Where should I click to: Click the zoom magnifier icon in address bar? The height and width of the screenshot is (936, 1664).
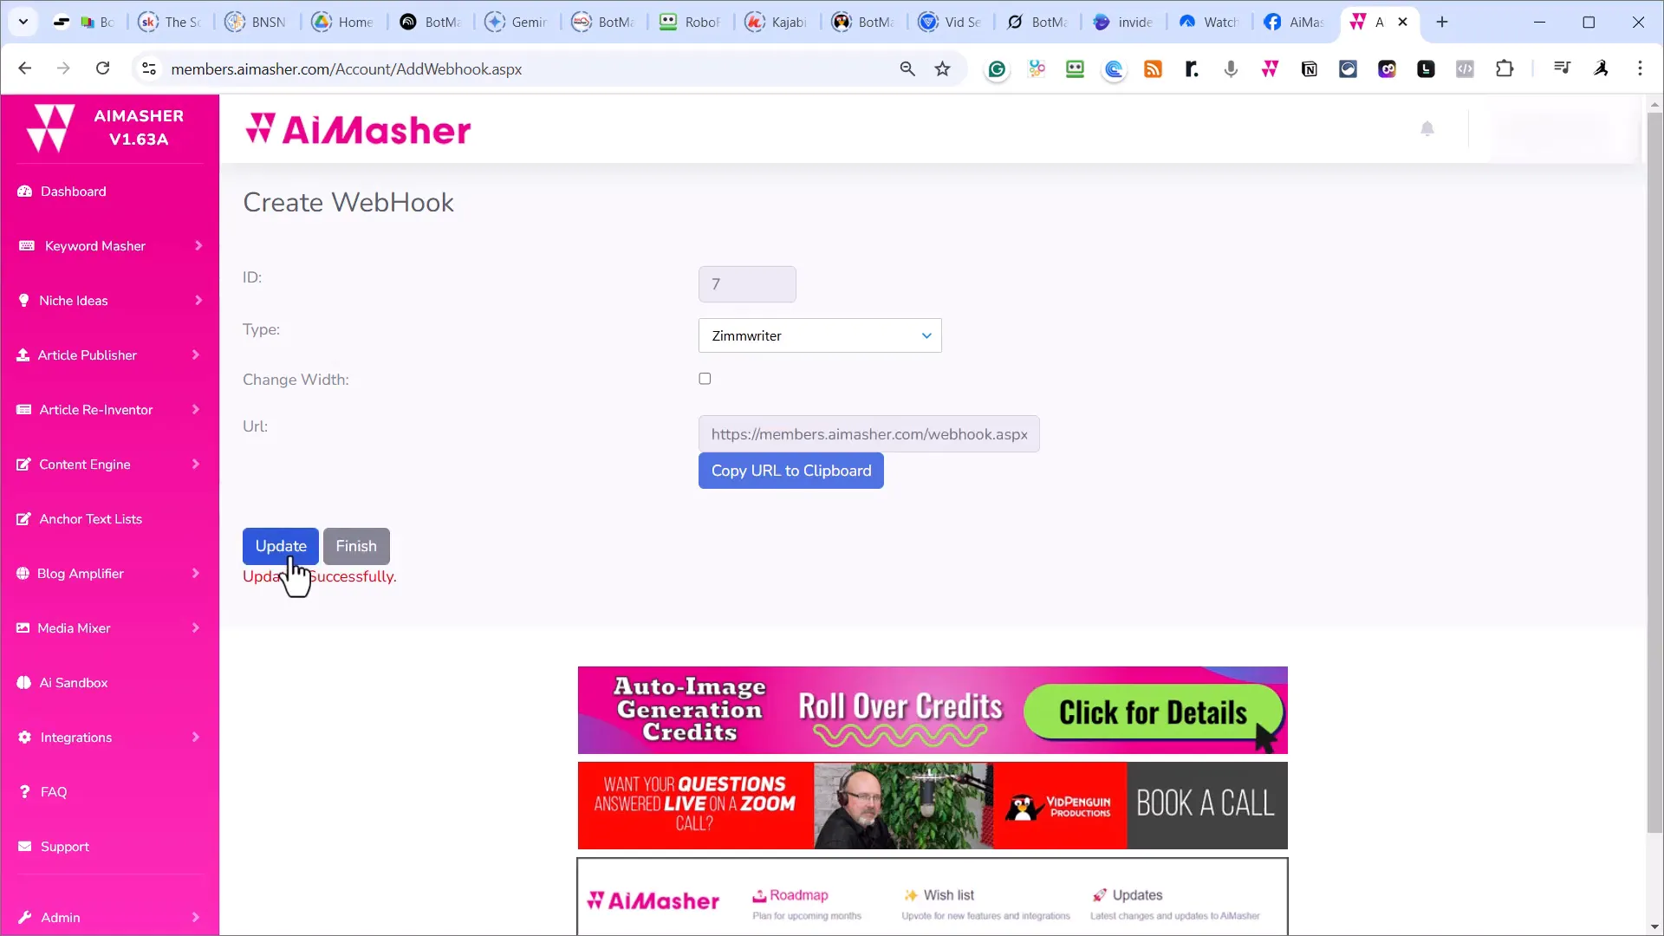907,68
